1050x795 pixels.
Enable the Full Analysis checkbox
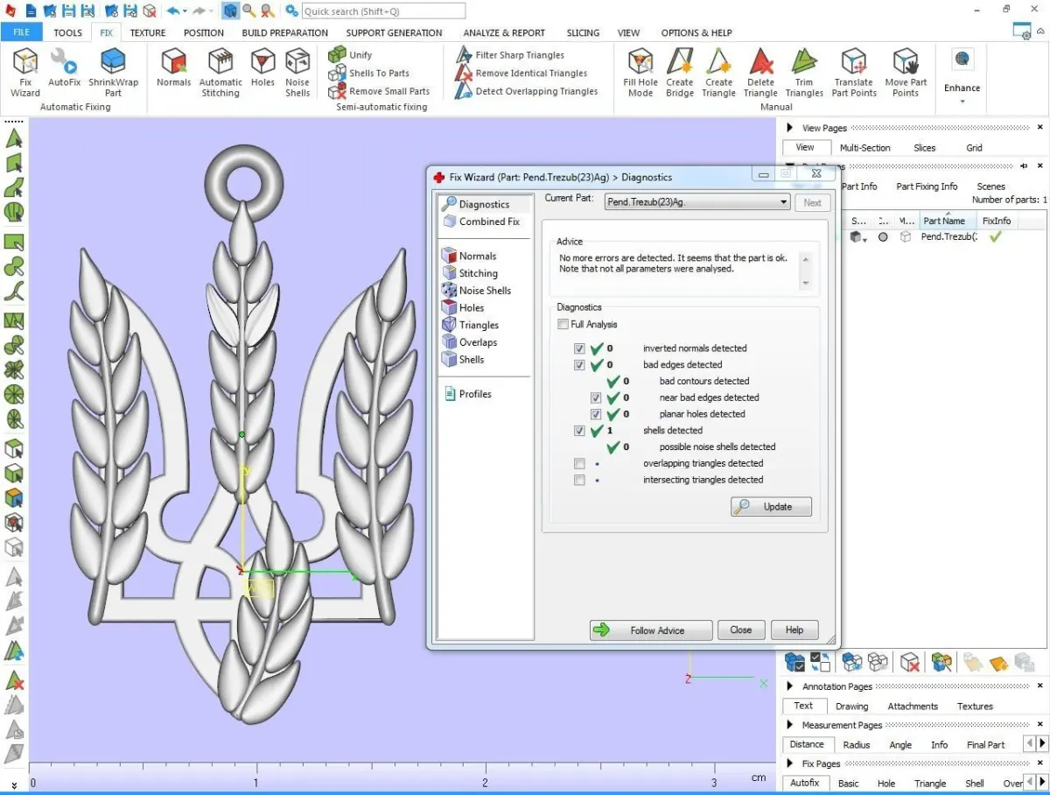click(563, 325)
